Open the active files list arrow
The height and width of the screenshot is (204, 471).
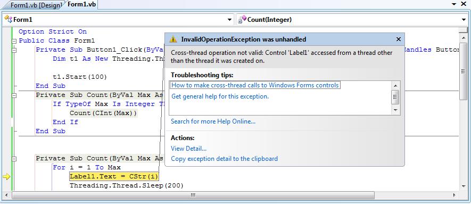[x=454, y=4]
